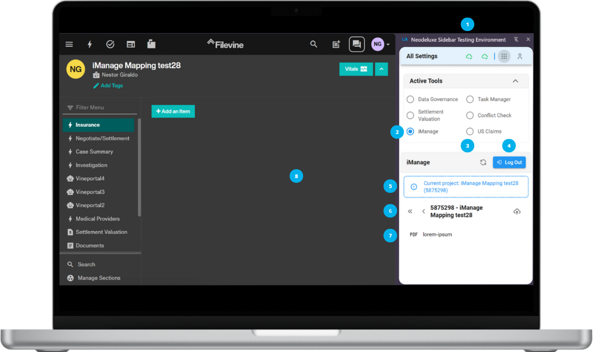Collapse the project header with chevron button
This screenshot has width=594, height=352.
[381, 69]
